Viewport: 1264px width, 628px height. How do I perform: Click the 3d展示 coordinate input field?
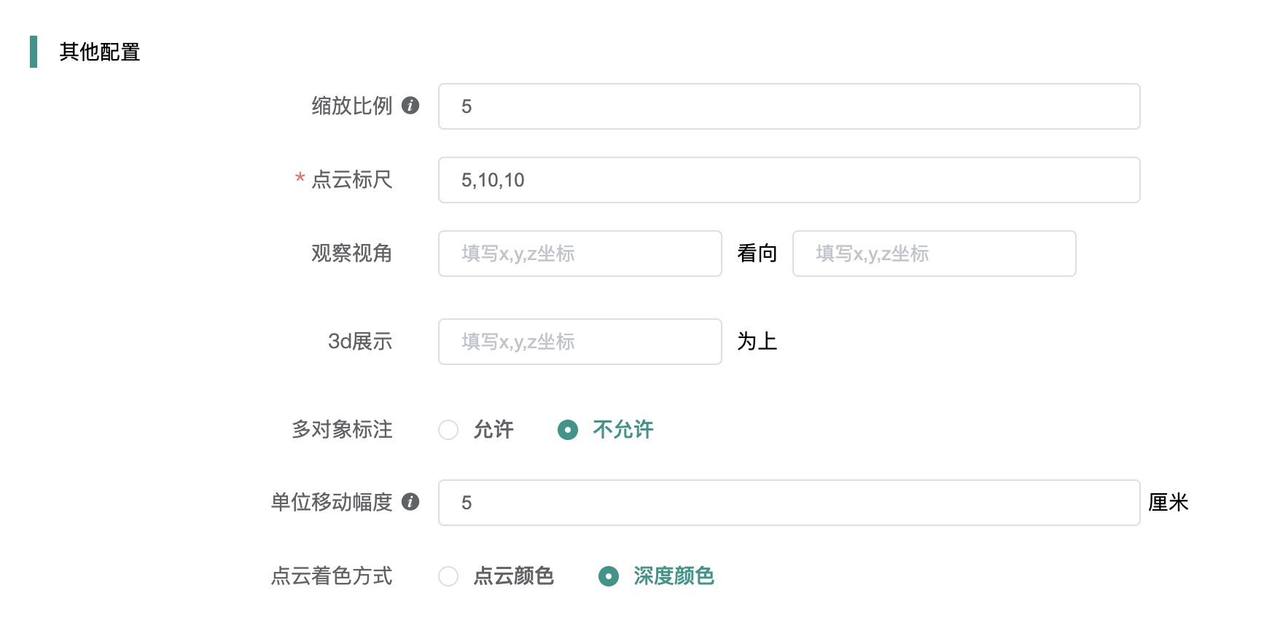(x=580, y=342)
